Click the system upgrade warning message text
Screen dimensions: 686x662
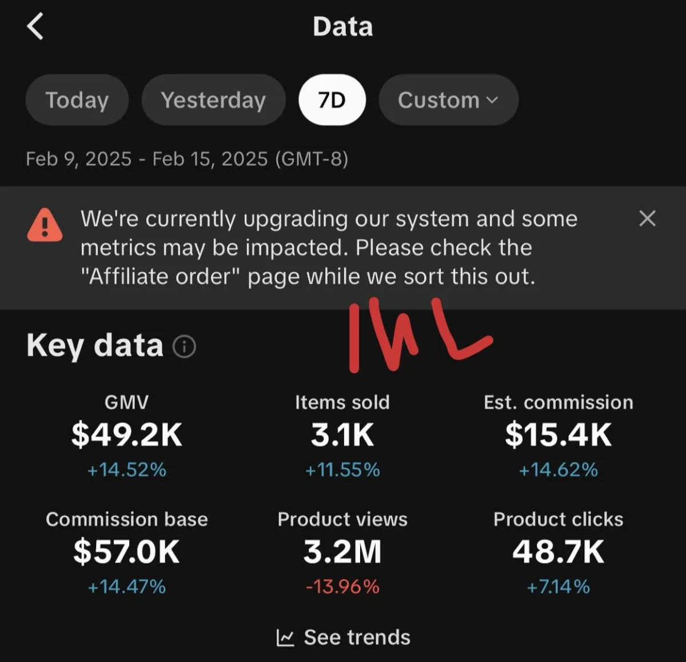329,248
